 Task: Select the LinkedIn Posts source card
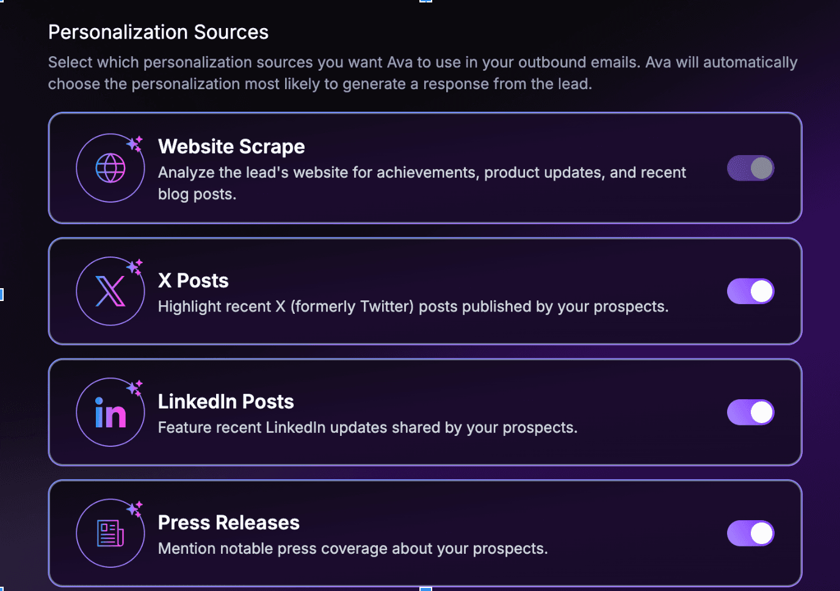coord(425,412)
